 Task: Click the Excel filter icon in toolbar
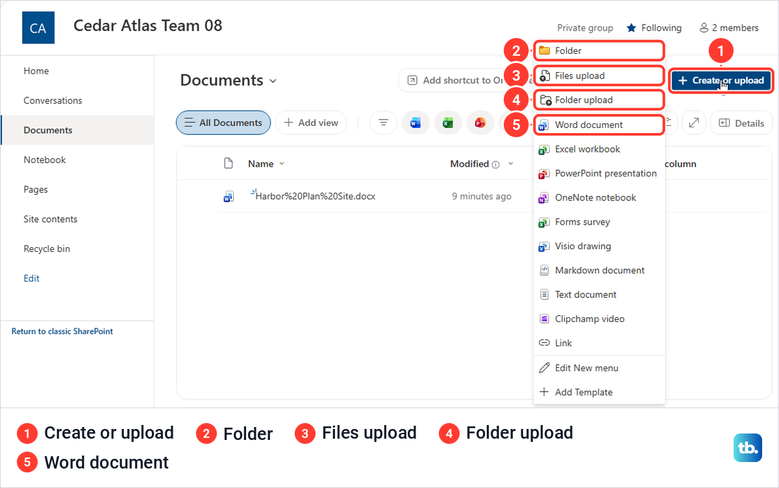(448, 123)
